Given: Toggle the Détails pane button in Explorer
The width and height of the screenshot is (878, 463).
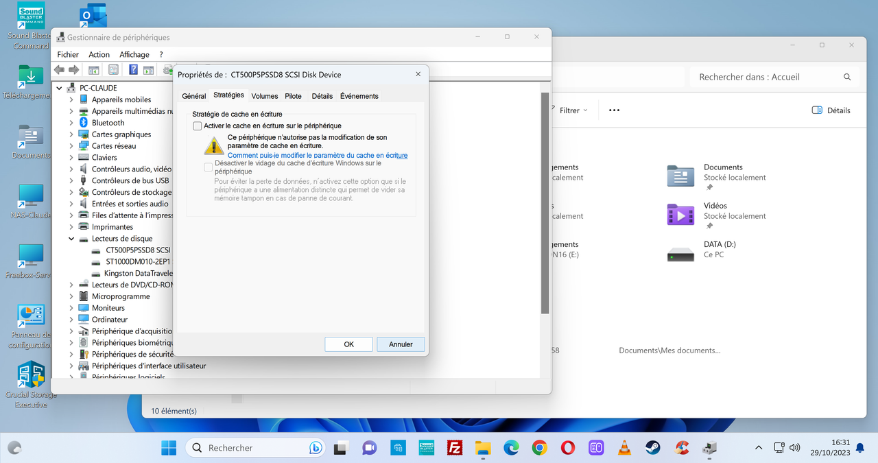Looking at the screenshot, I should 831,110.
